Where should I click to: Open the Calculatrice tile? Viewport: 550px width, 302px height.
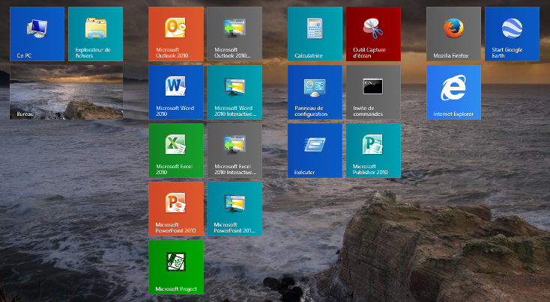315,34
